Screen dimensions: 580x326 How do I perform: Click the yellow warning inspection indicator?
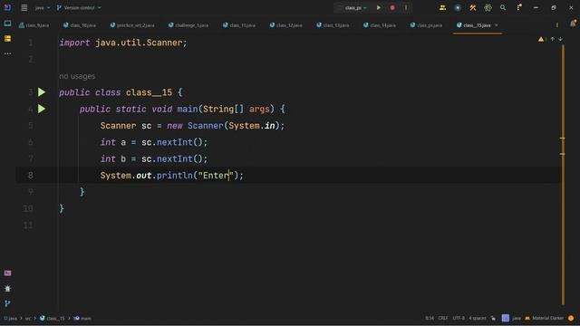click(541, 39)
